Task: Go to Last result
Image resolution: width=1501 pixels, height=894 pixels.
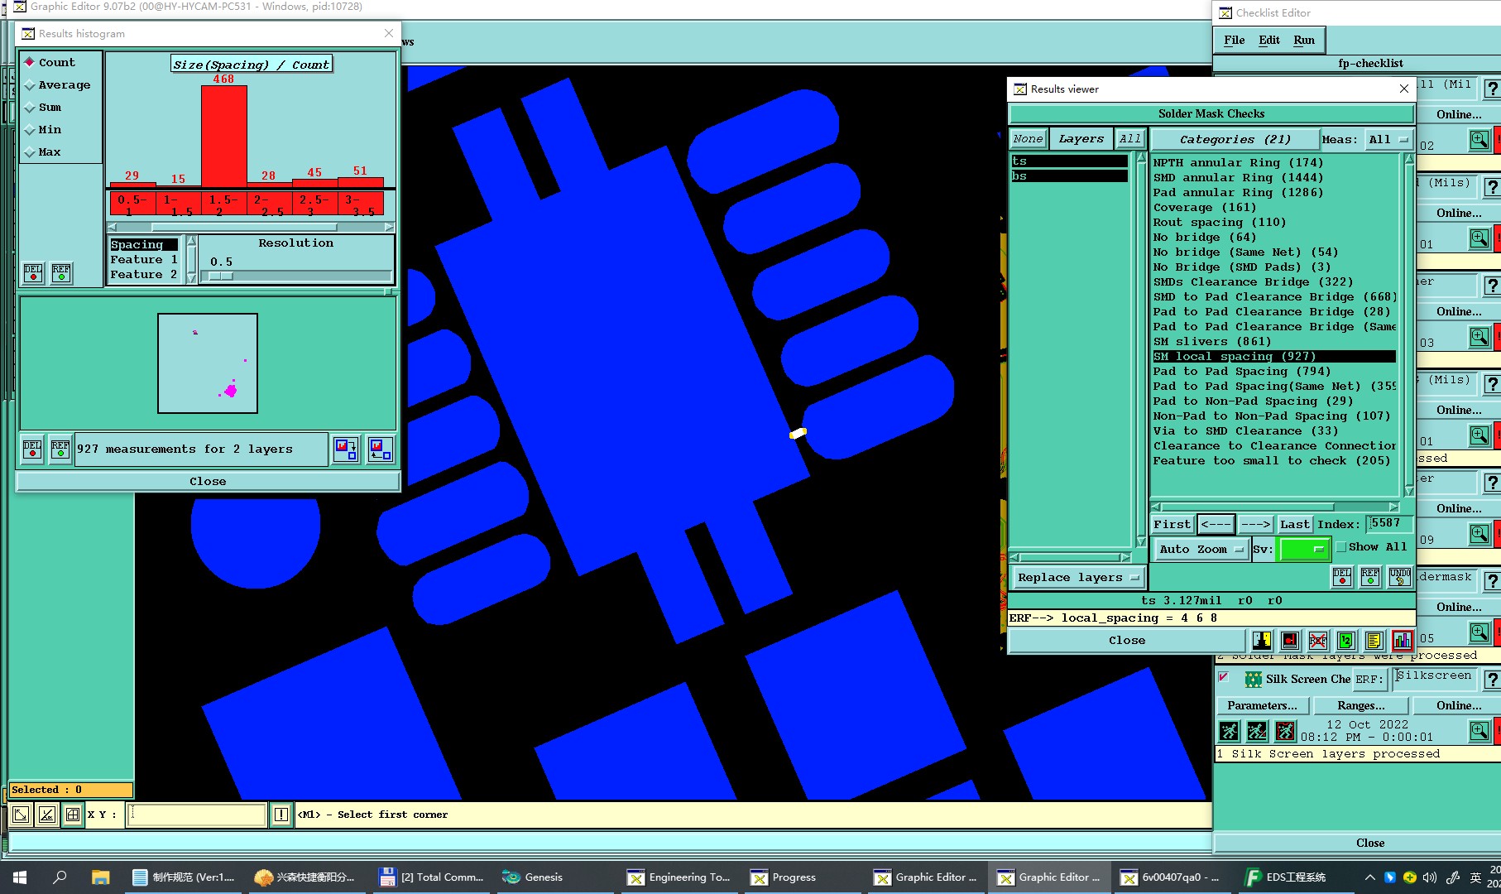Action: (x=1294, y=524)
